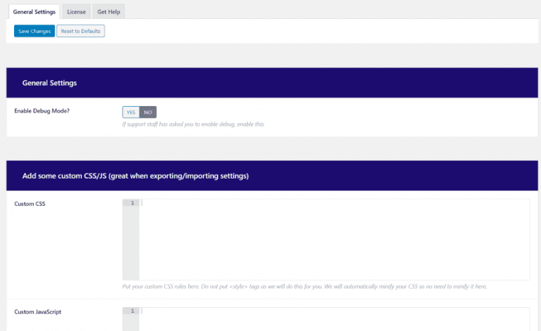
Task: Click the Save Changes button
Action: click(35, 31)
